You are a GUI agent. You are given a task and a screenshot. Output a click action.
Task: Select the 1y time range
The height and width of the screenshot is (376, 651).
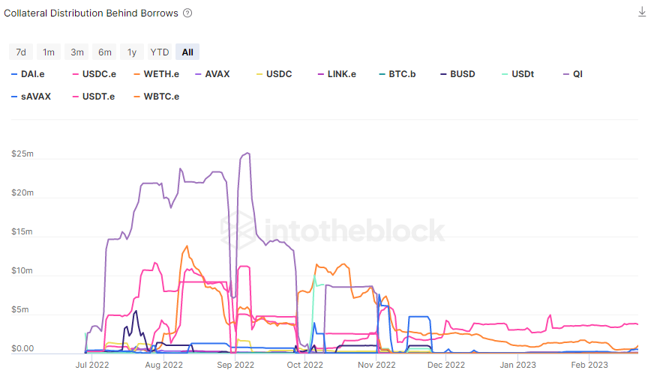coord(131,52)
